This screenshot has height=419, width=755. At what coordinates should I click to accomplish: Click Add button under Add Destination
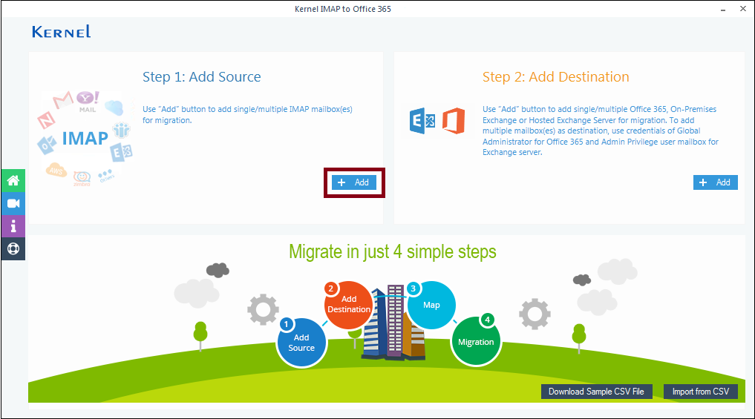tap(716, 182)
